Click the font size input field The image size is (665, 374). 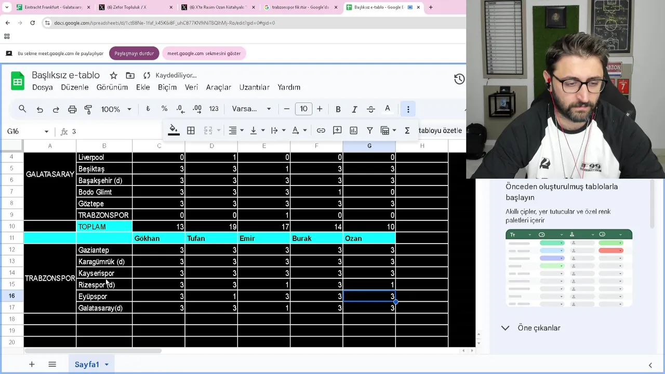tap(303, 109)
